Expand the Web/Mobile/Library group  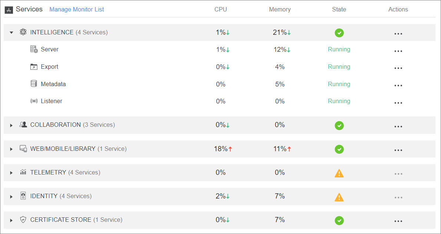(11, 149)
